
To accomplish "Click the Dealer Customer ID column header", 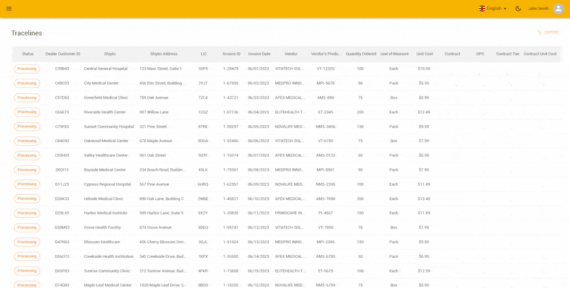I will click(63, 54).
